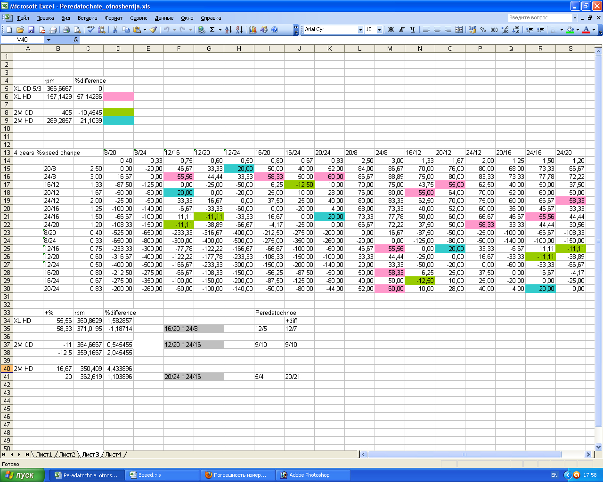The width and height of the screenshot is (603, 482).
Task: Increase the cell indent
Action: point(540,30)
